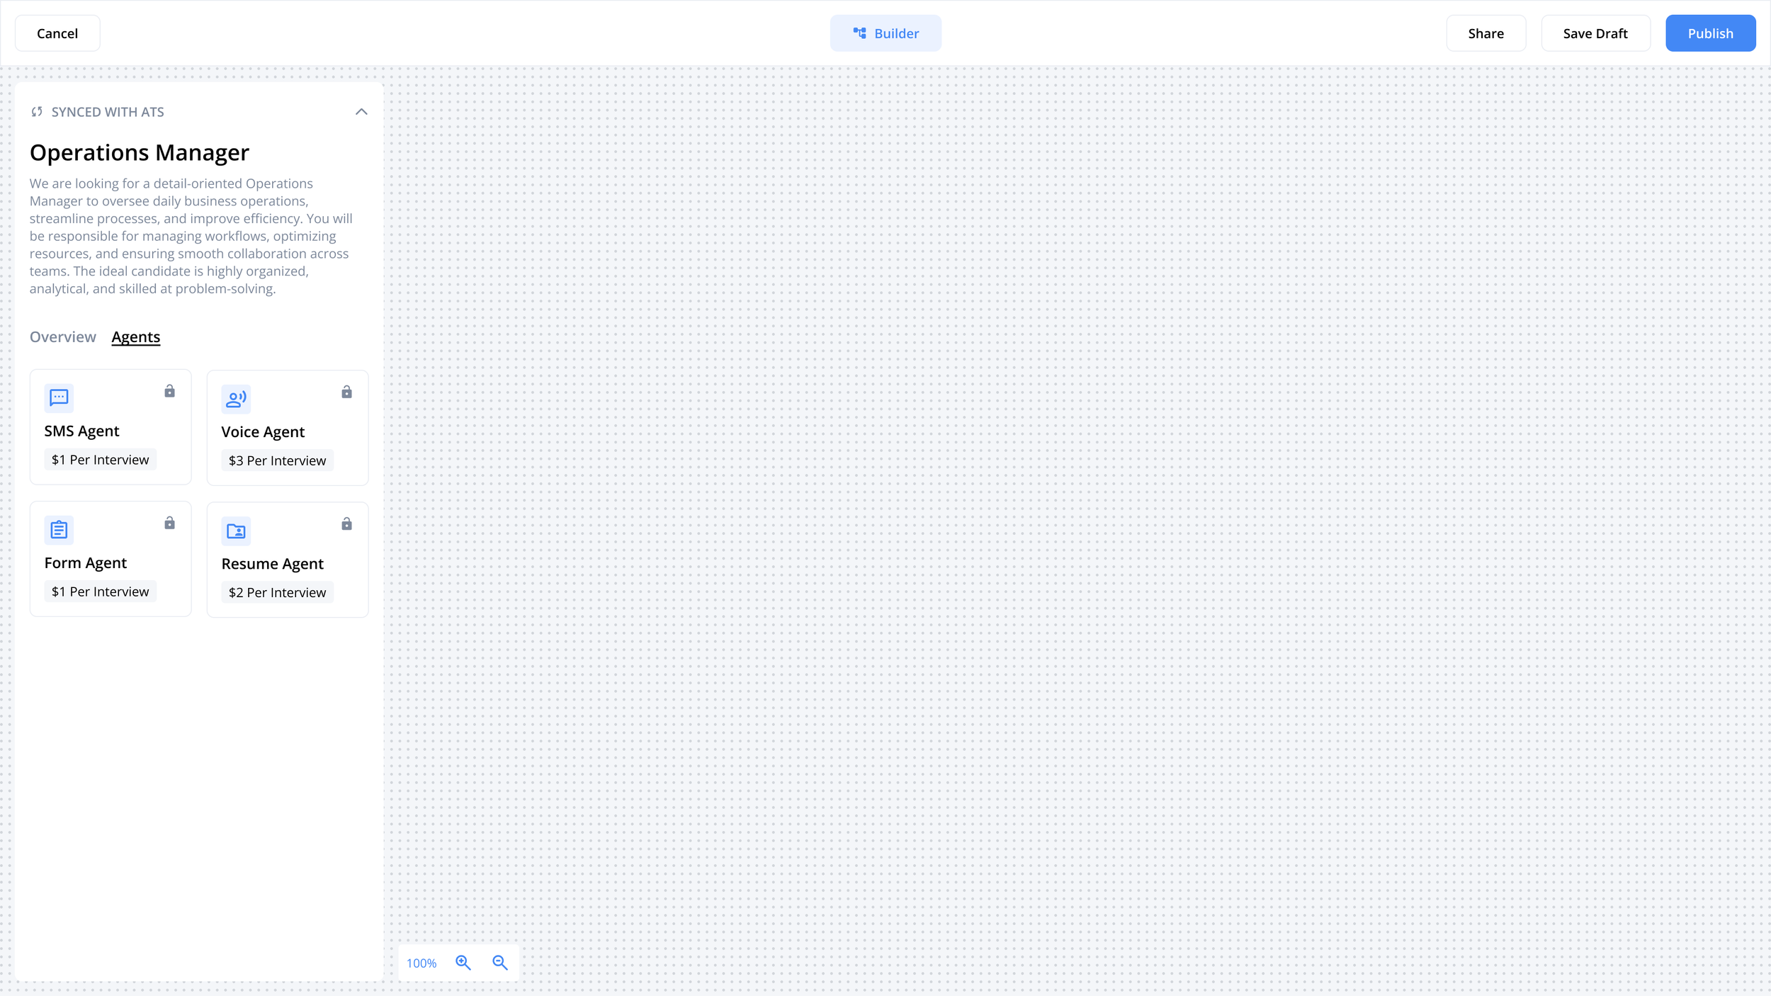Open the Builder view
This screenshot has height=996, width=1771.
[x=885, y=33]
